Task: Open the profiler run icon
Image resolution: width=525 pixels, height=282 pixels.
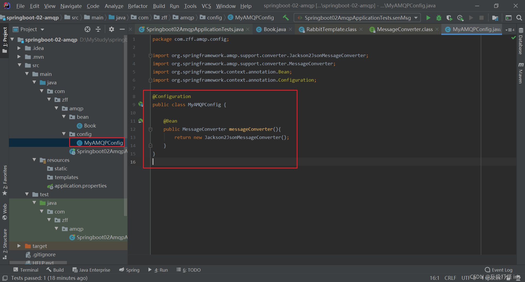Action: [460, 18]
